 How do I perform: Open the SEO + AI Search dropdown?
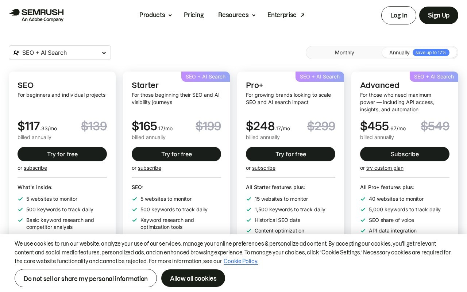(x=60, y=53)
